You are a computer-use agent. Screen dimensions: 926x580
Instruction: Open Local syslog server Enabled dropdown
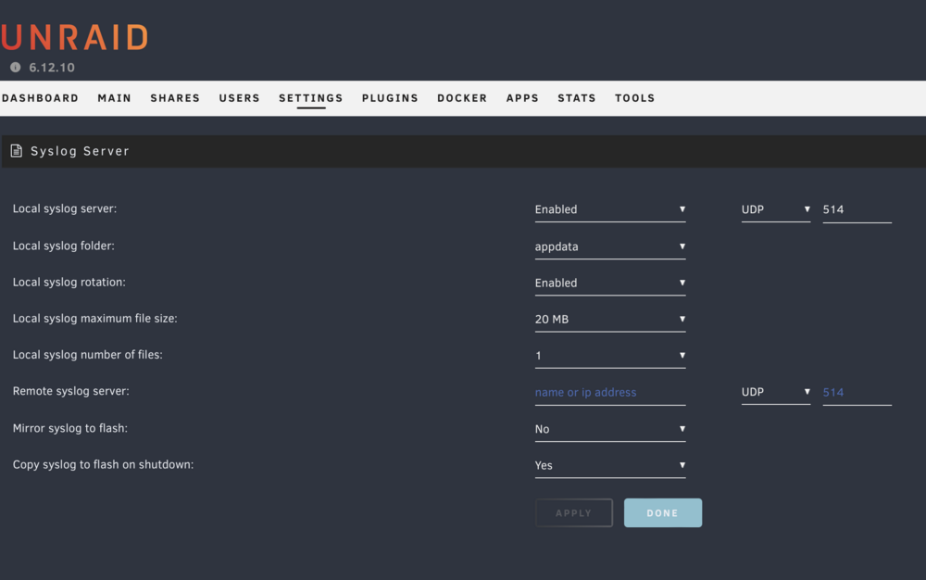(x=610, y=209)
